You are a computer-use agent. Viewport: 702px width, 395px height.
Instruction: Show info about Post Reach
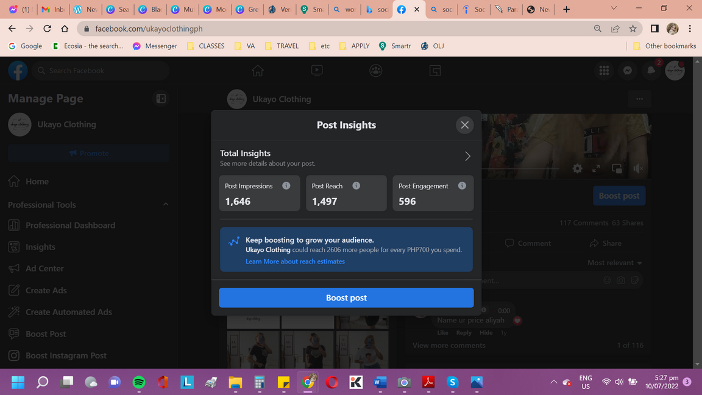(356, 186)
